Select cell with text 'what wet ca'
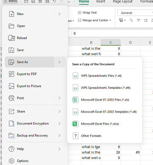Viewport: 153px width, 165px height. [x=91, y=158]
